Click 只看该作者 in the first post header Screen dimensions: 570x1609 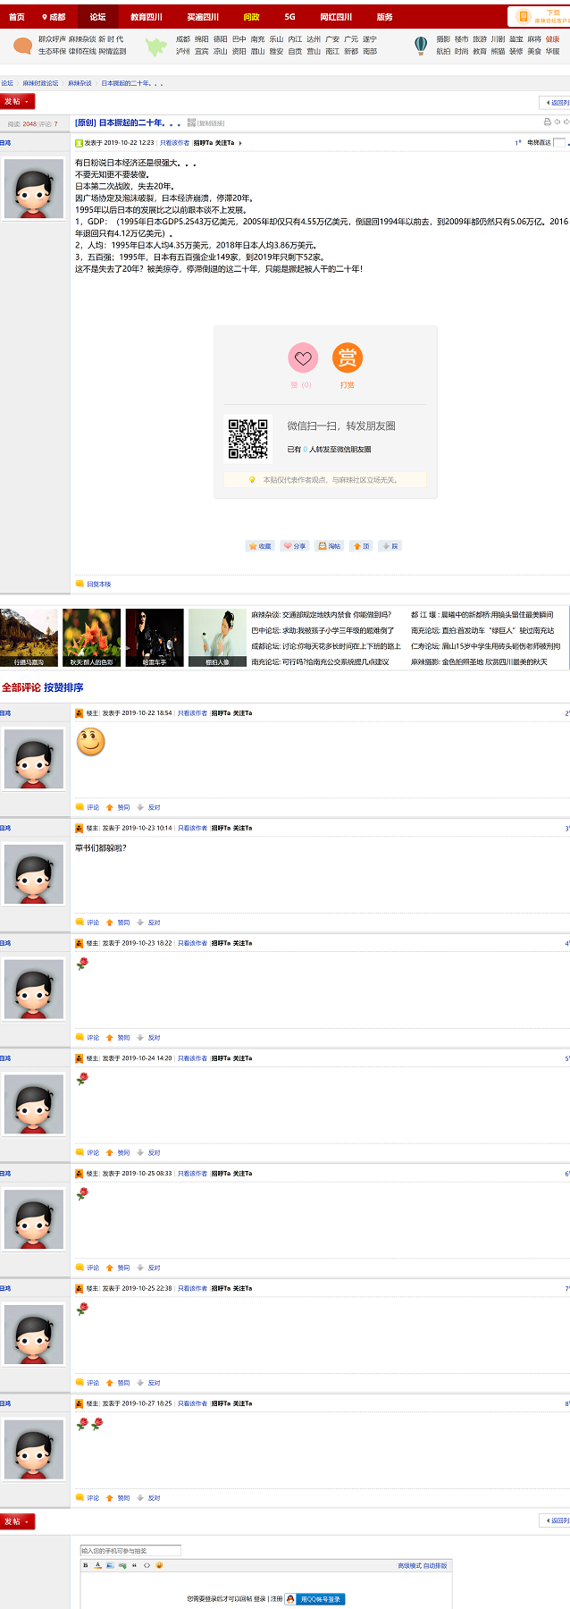coord(174,143)
